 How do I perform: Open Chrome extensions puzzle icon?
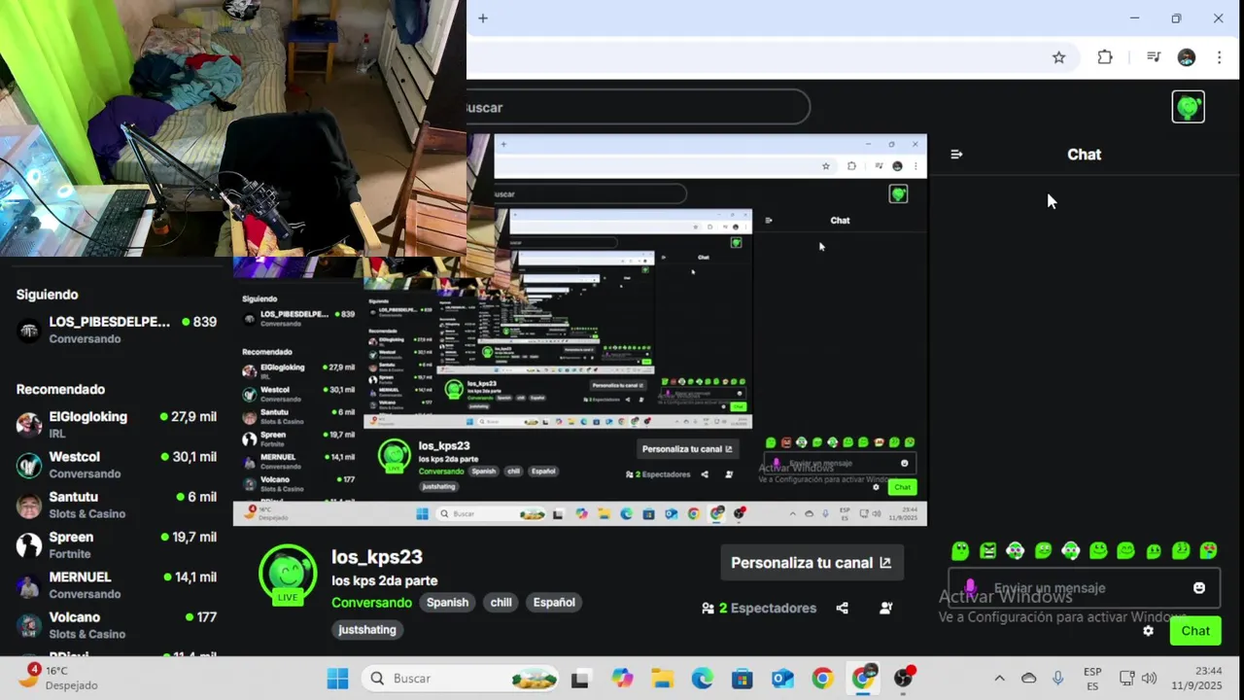point(1105,57)
